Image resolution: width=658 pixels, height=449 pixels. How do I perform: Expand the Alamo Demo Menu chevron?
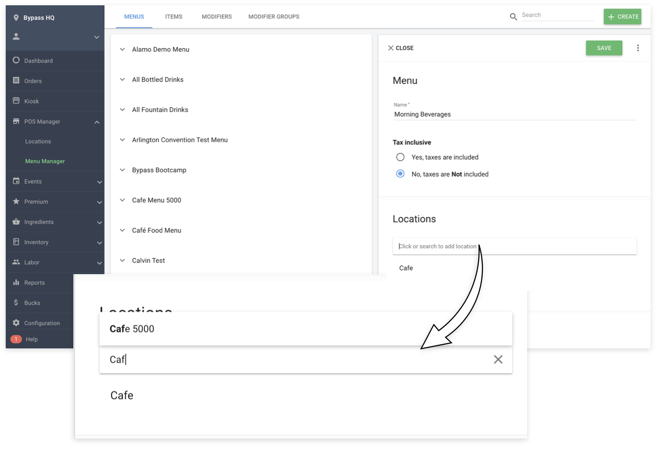[x=123, y=49]
